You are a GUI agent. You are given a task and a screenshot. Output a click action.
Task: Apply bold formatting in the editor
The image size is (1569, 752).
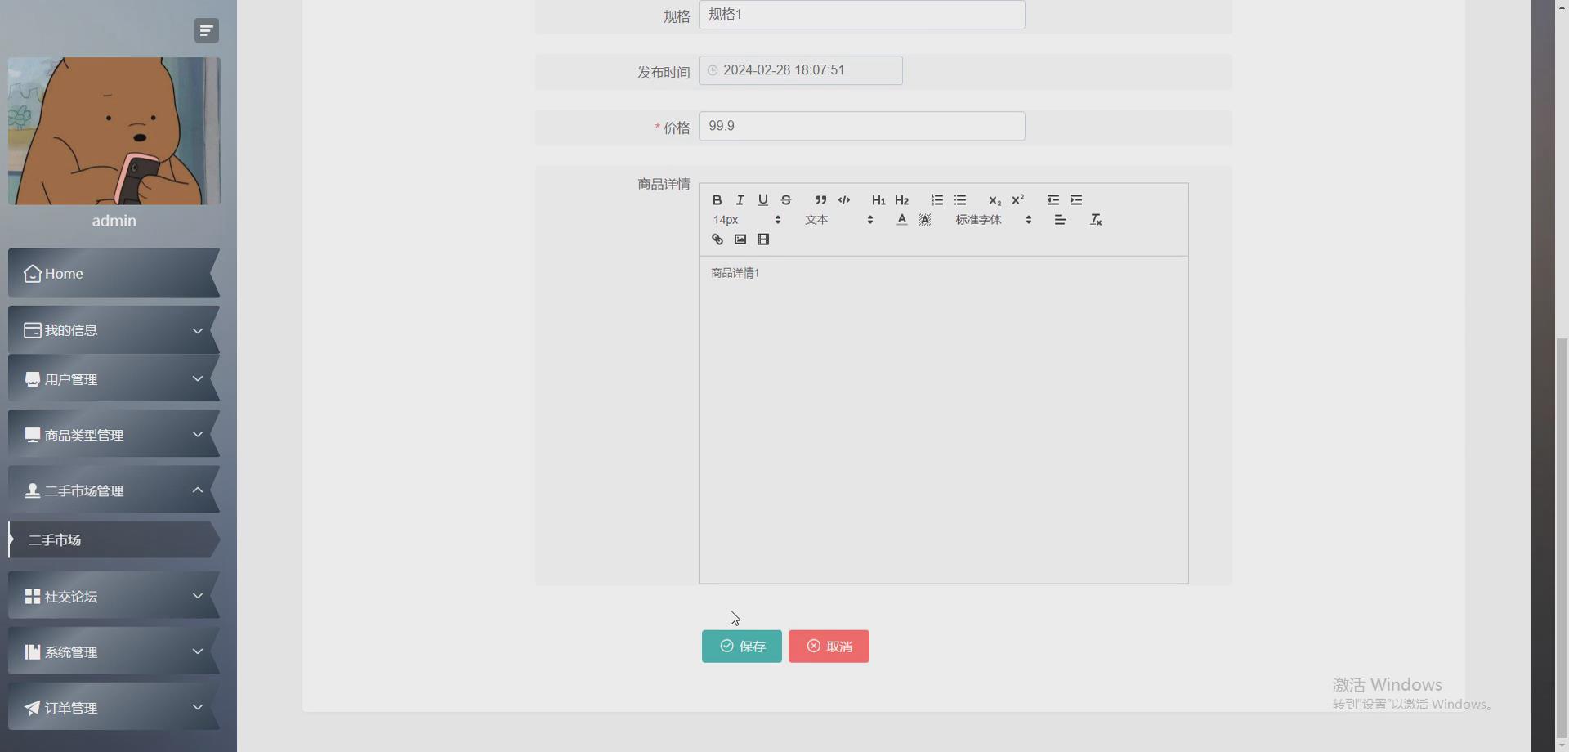[x=717, y=199]
